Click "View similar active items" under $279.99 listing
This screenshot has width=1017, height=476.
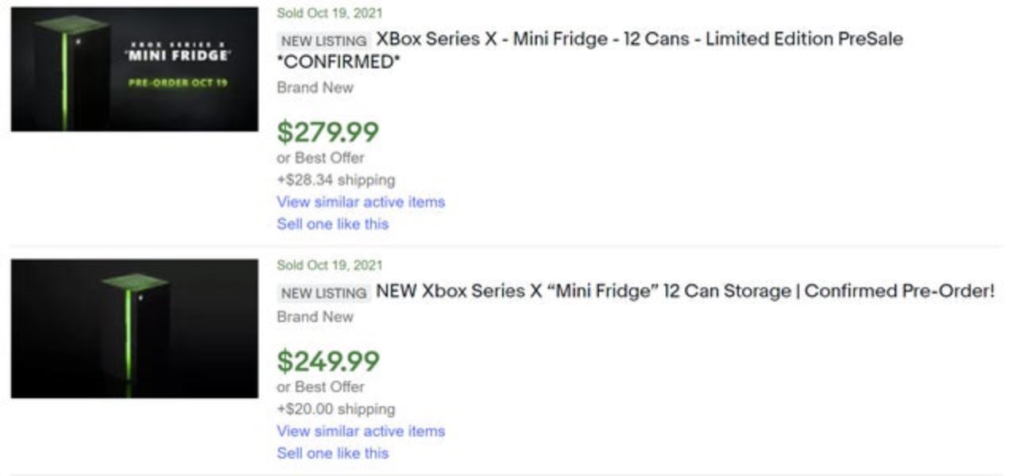click(361, 202)
